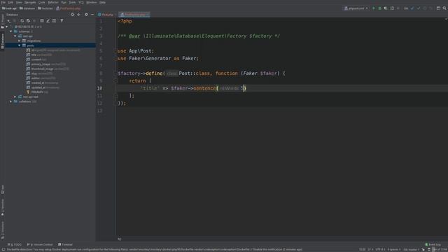Viewport: 448px width, 252px height.
Task: Open the run configuration dropdown
Action: 356,8
